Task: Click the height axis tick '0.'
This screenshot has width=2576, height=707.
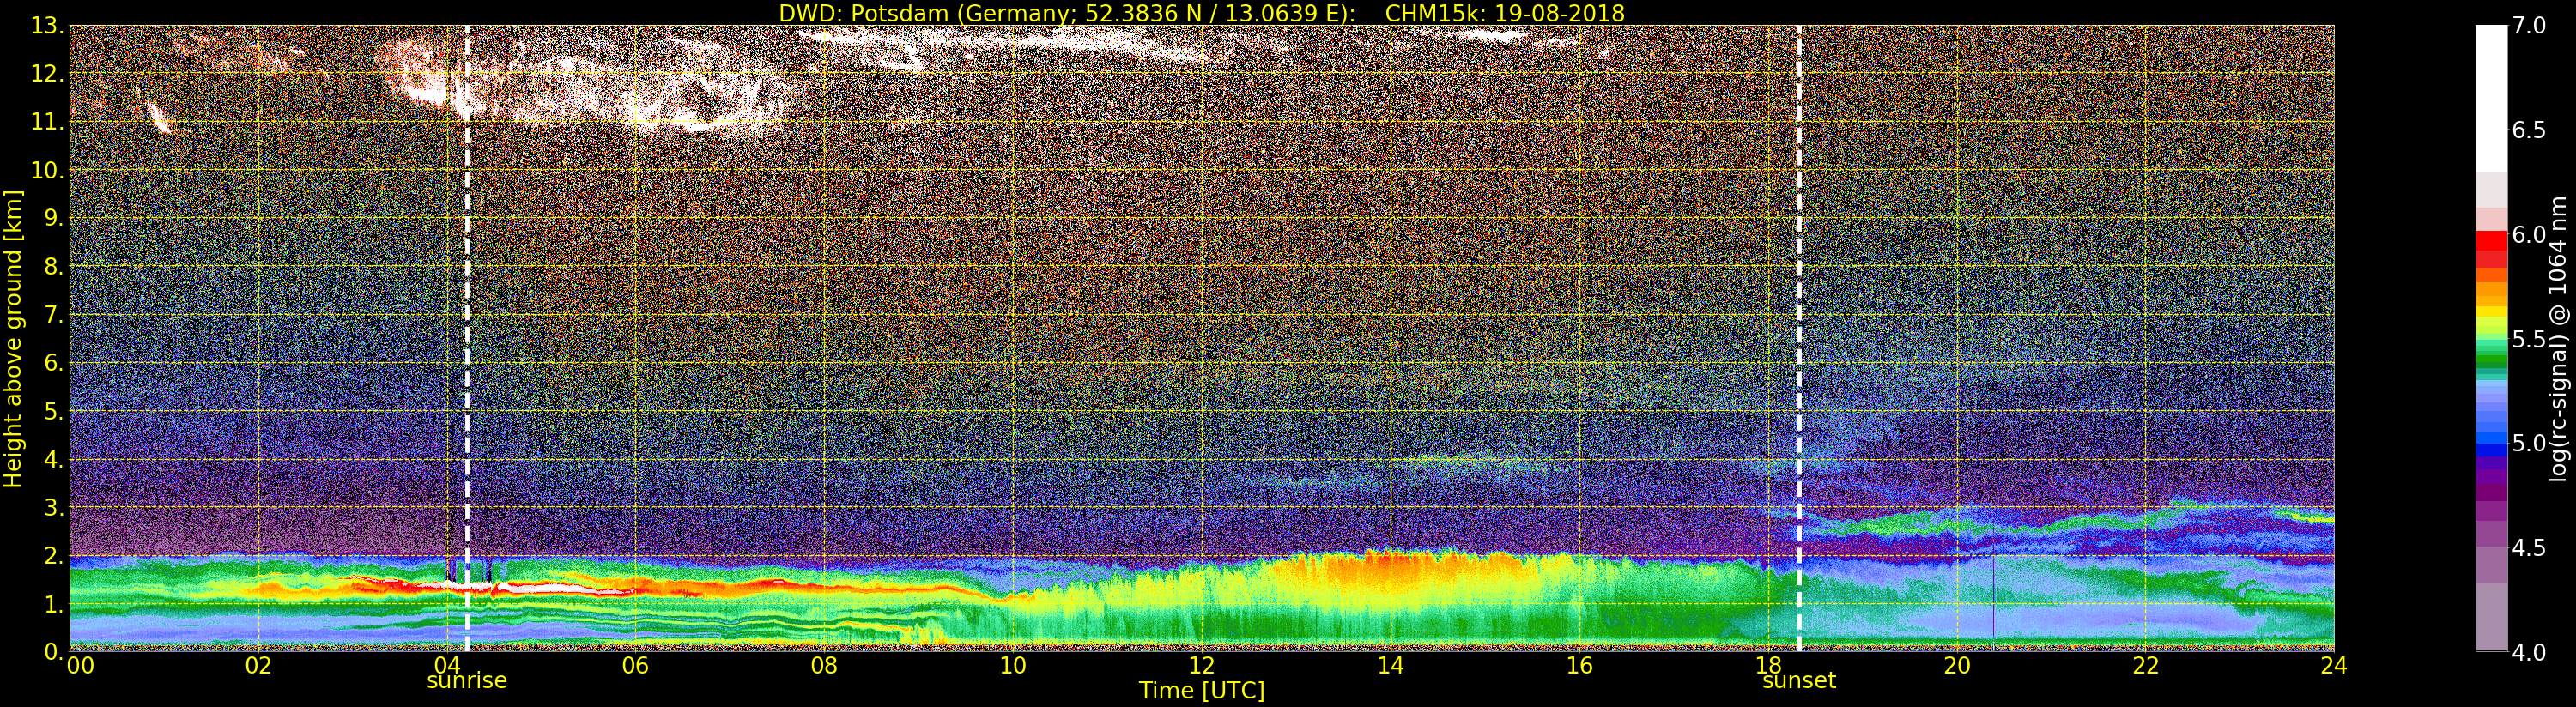Action: coord(53,652)
